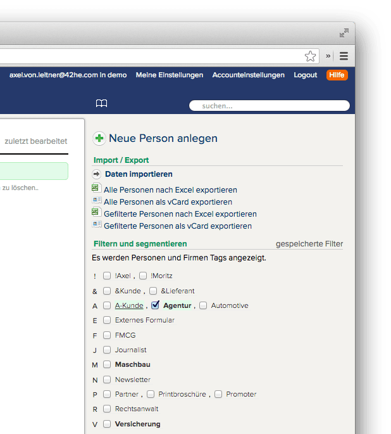Click the green plus icon for Neue Person
Image resolution: width=391 pixels, height=434 pixels.
tap(99, 138)
